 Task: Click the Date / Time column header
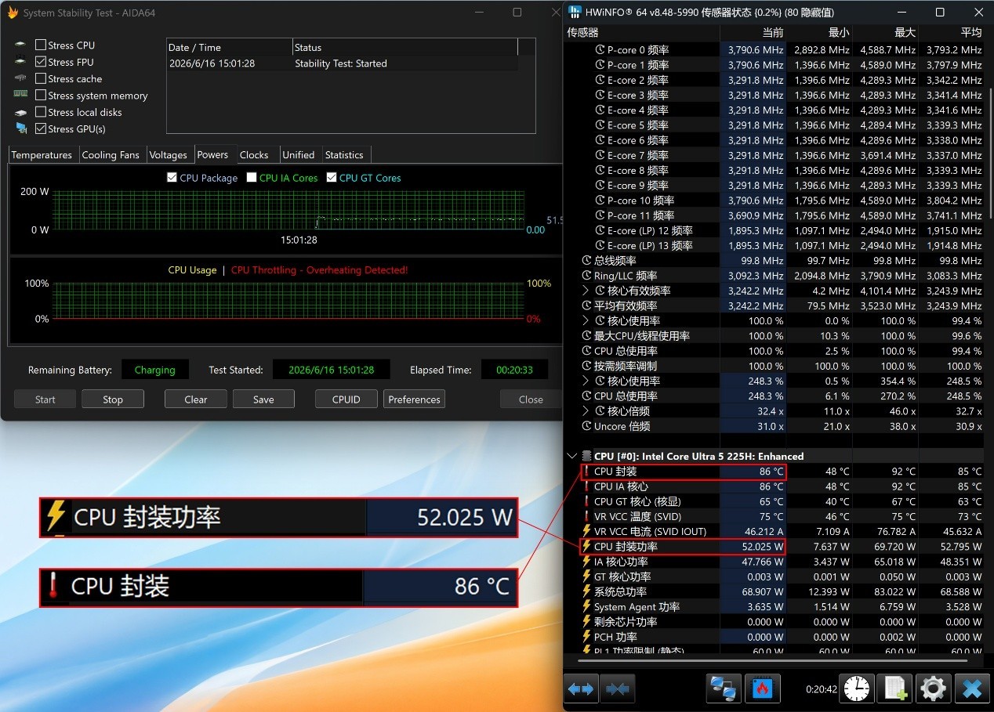tap(230, 47)
